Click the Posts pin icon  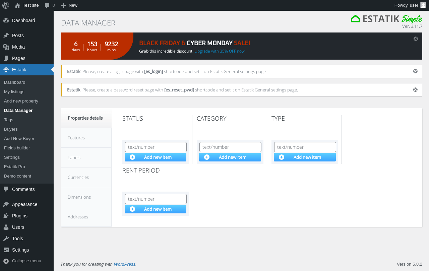(x=6, y=36)
